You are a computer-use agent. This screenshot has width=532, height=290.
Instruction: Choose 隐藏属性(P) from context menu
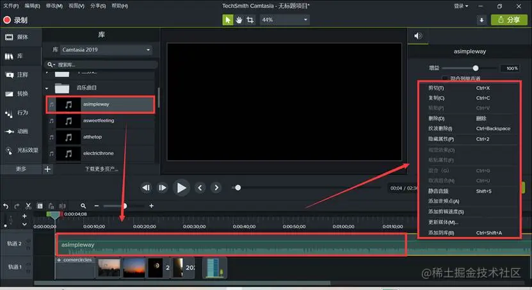(469, 139)
